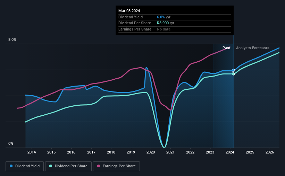This screenshot has height=176, width=285.
Task: Click the pink Earnings Per Share legend dot
Action: (x=99, y=166)
